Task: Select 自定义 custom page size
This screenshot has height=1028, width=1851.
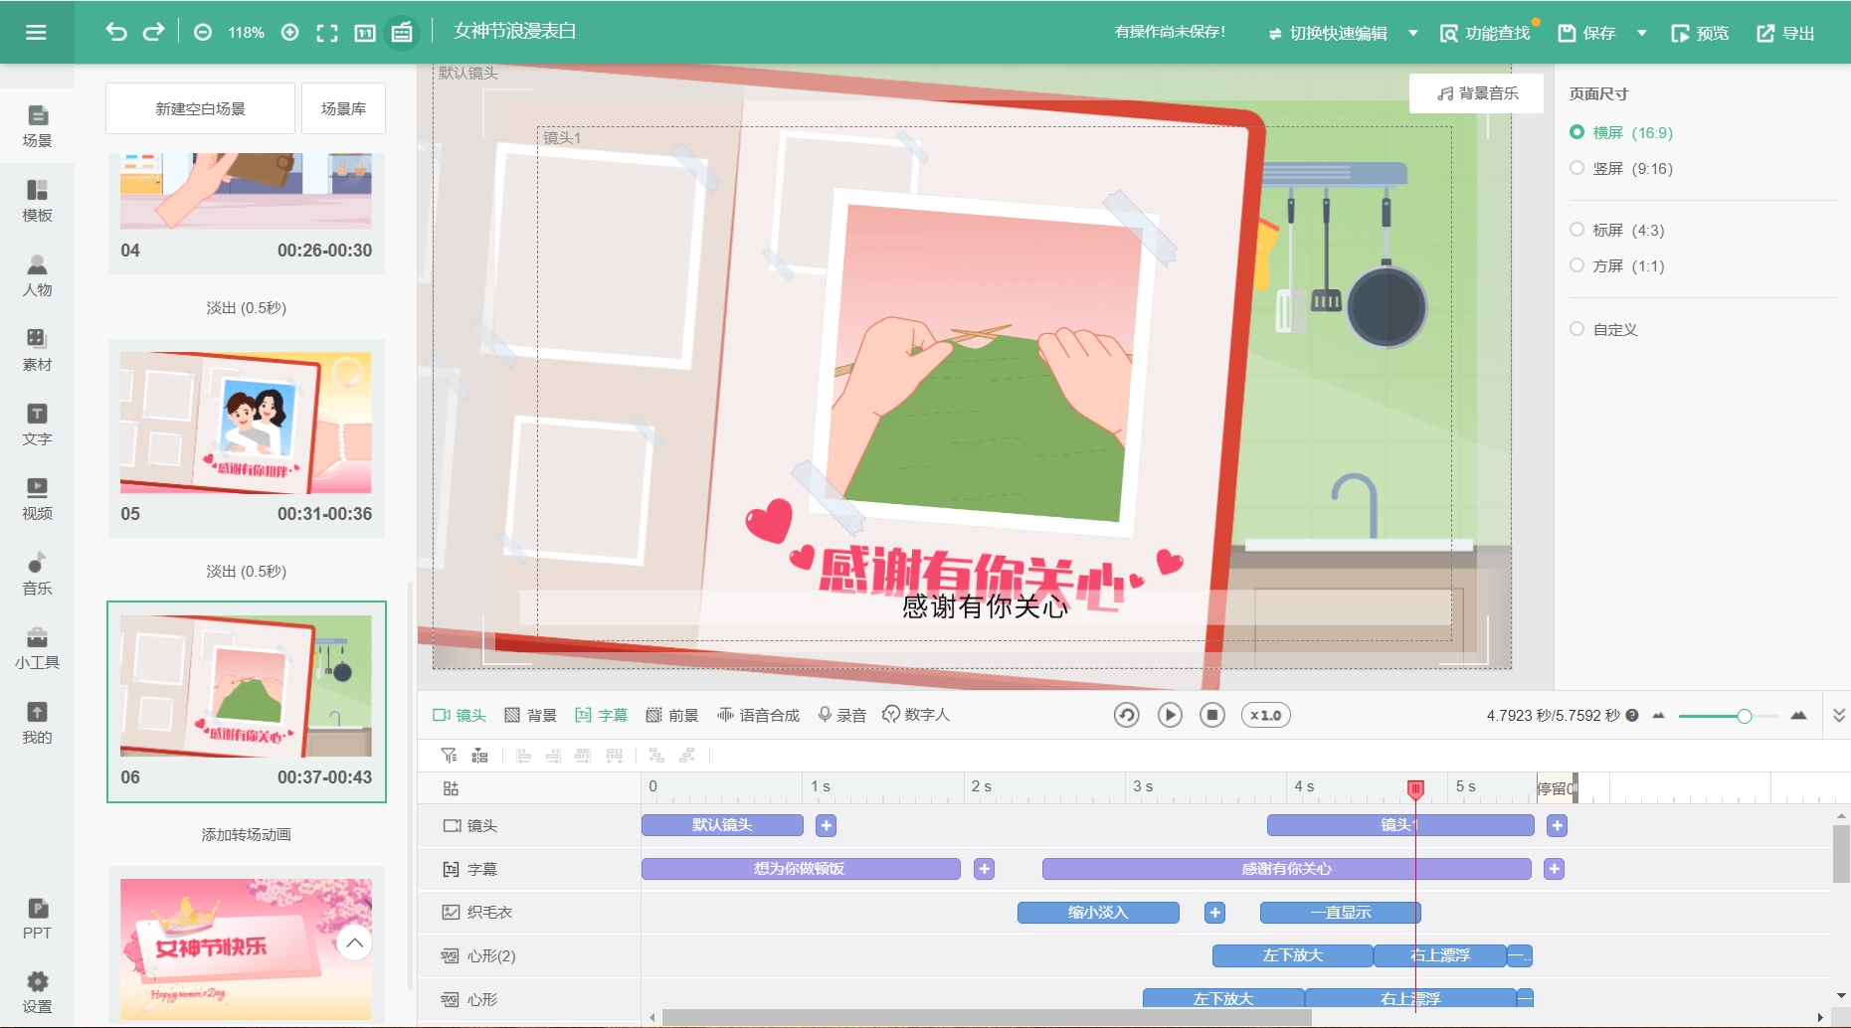Action: pyautogui.click(x=1603, y=329)
